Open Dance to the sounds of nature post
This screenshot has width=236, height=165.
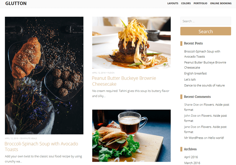204,85
